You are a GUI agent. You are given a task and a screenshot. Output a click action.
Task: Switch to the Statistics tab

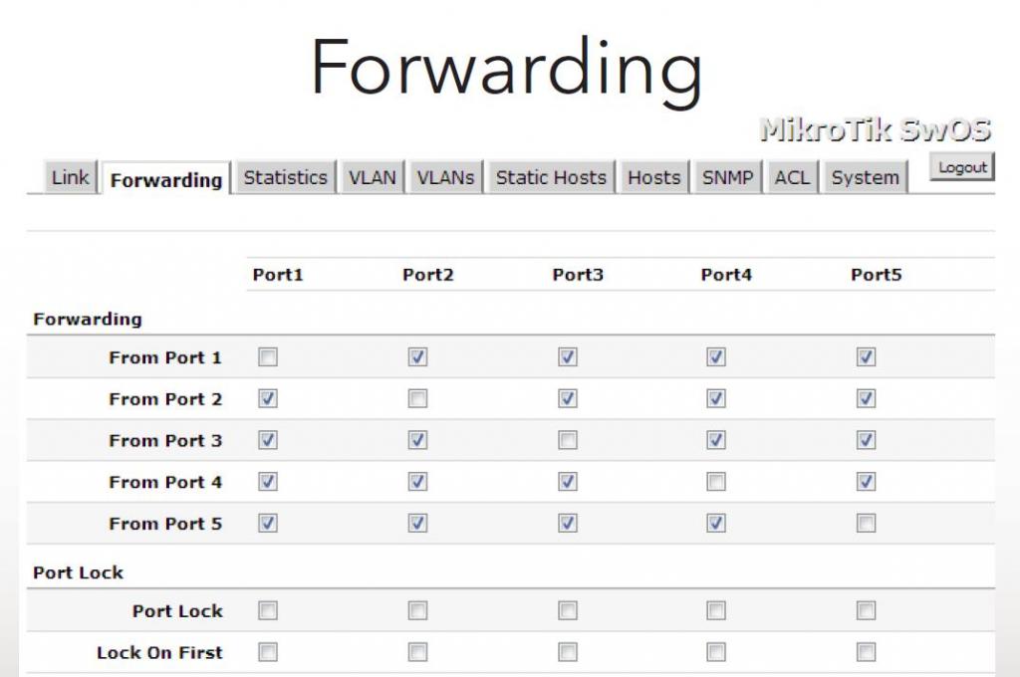pos(285,178)
